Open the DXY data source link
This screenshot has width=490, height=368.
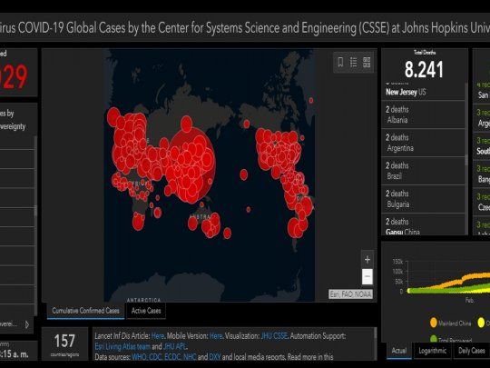click(215, 357)
